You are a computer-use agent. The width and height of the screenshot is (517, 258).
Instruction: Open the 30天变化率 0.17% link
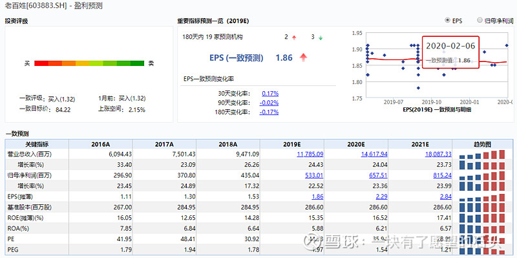pos(270,93)
